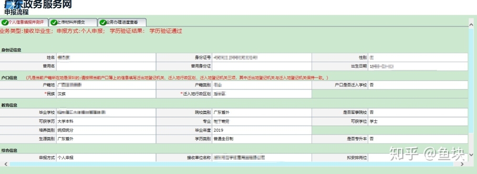Click the 户口信息 section heading

pos(9,77)
